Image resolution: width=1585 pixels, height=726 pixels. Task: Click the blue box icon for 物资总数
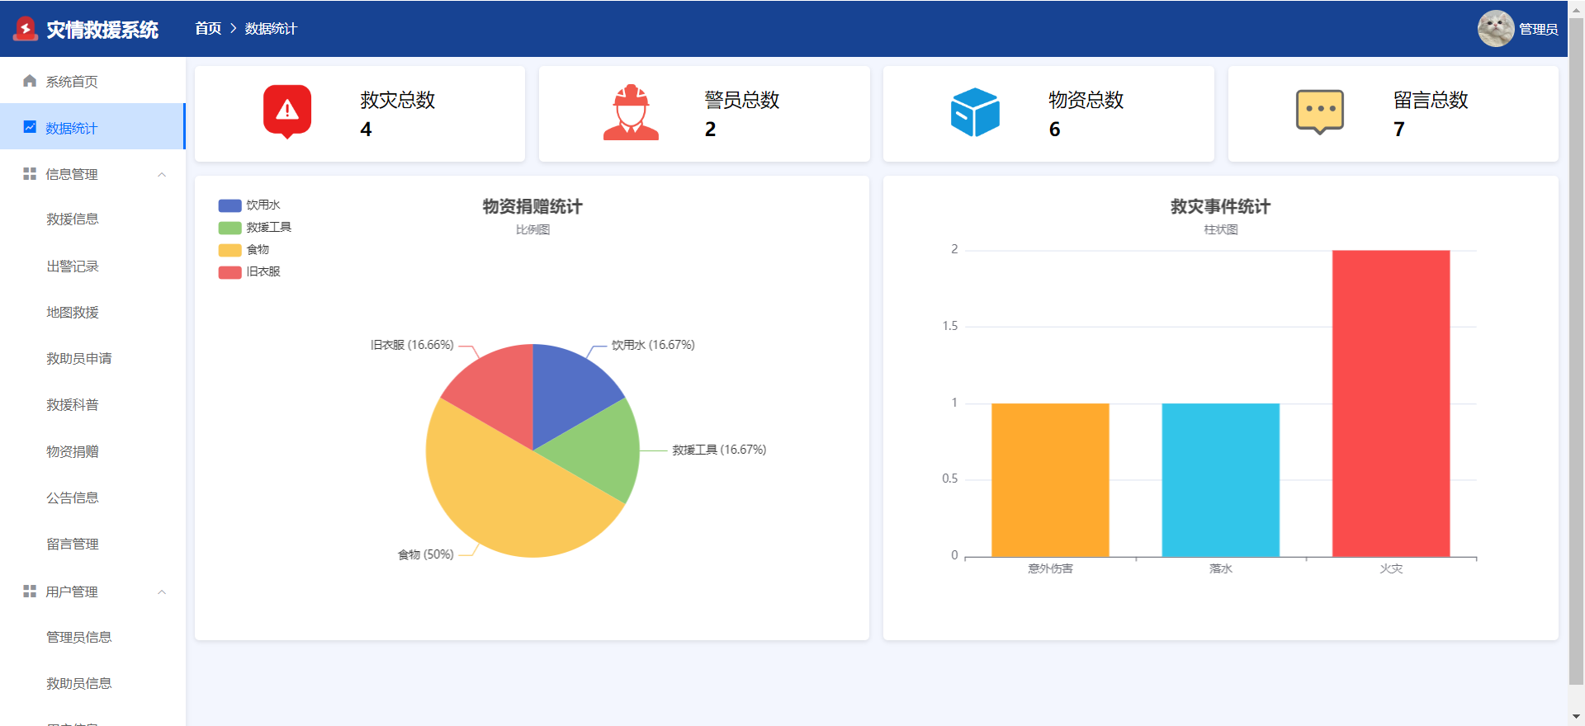[975, 112]
